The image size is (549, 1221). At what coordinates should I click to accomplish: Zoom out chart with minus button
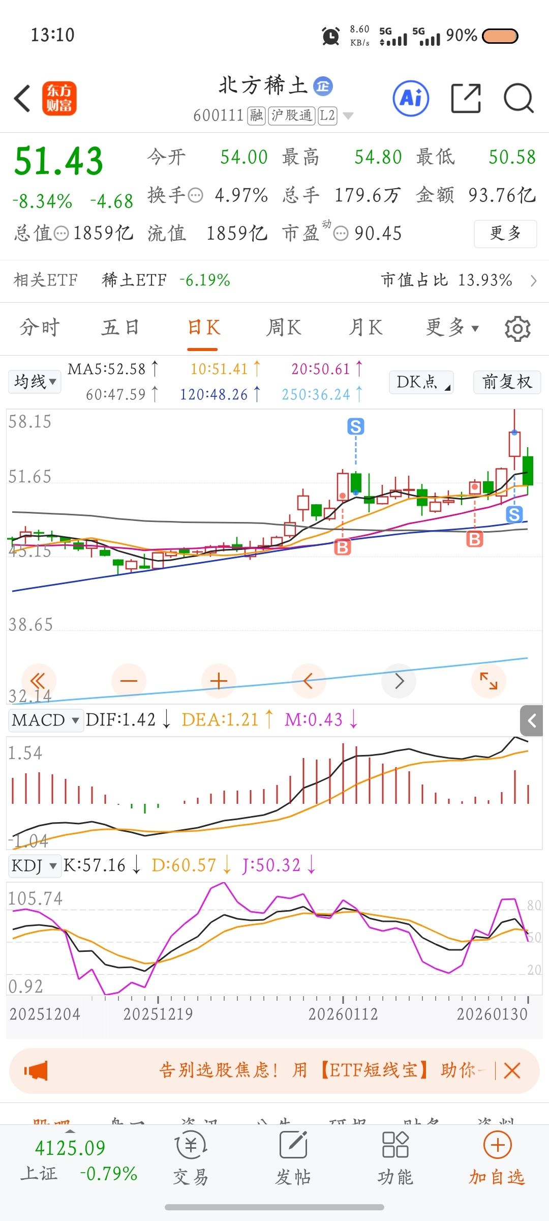click(x=129, y=681)
